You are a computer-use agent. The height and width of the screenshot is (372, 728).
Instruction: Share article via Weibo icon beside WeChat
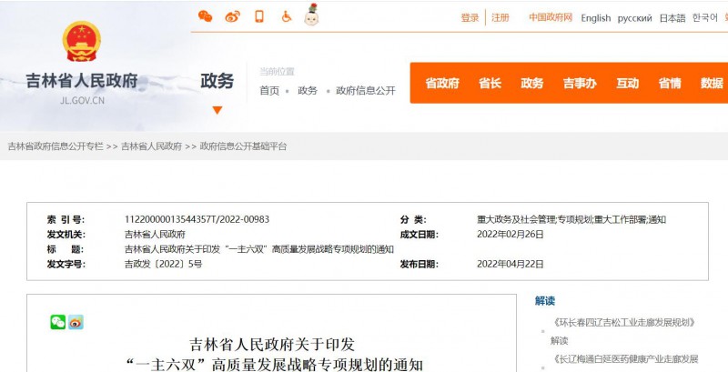pyautogui.click(x=76, y=322)
